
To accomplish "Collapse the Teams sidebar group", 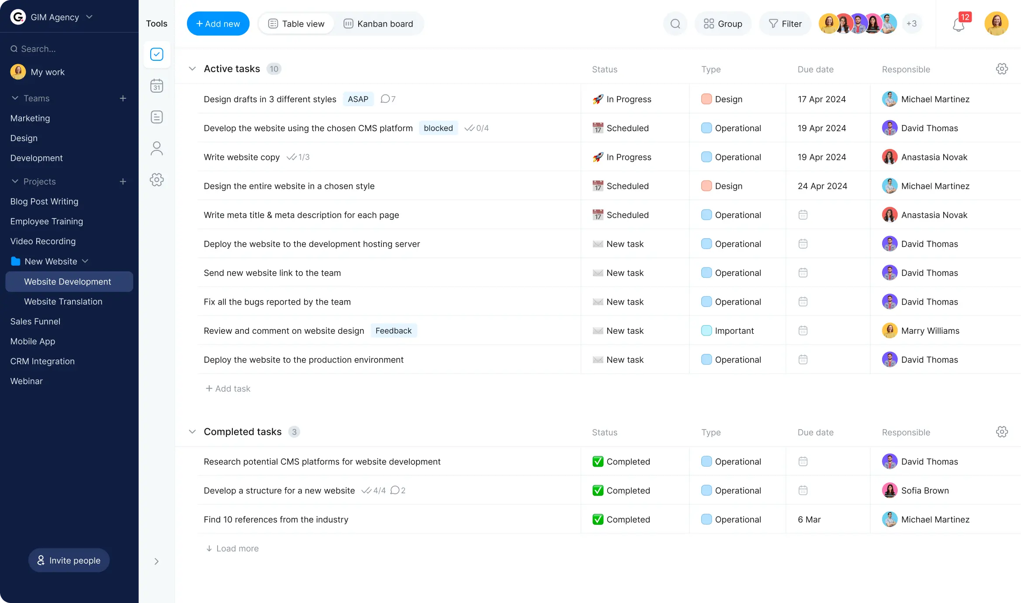I will tap(15, 98).
